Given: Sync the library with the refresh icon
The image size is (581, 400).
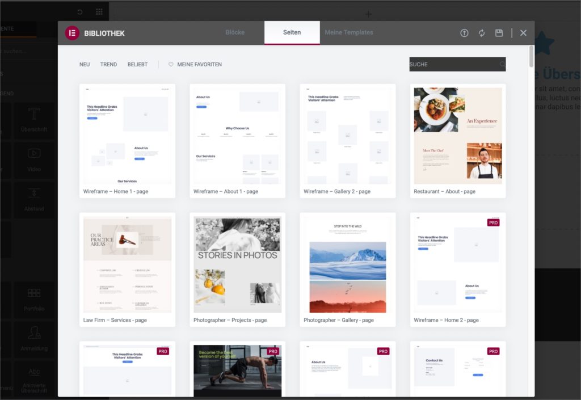Looking at the screenshot, I should pos(482,33).
